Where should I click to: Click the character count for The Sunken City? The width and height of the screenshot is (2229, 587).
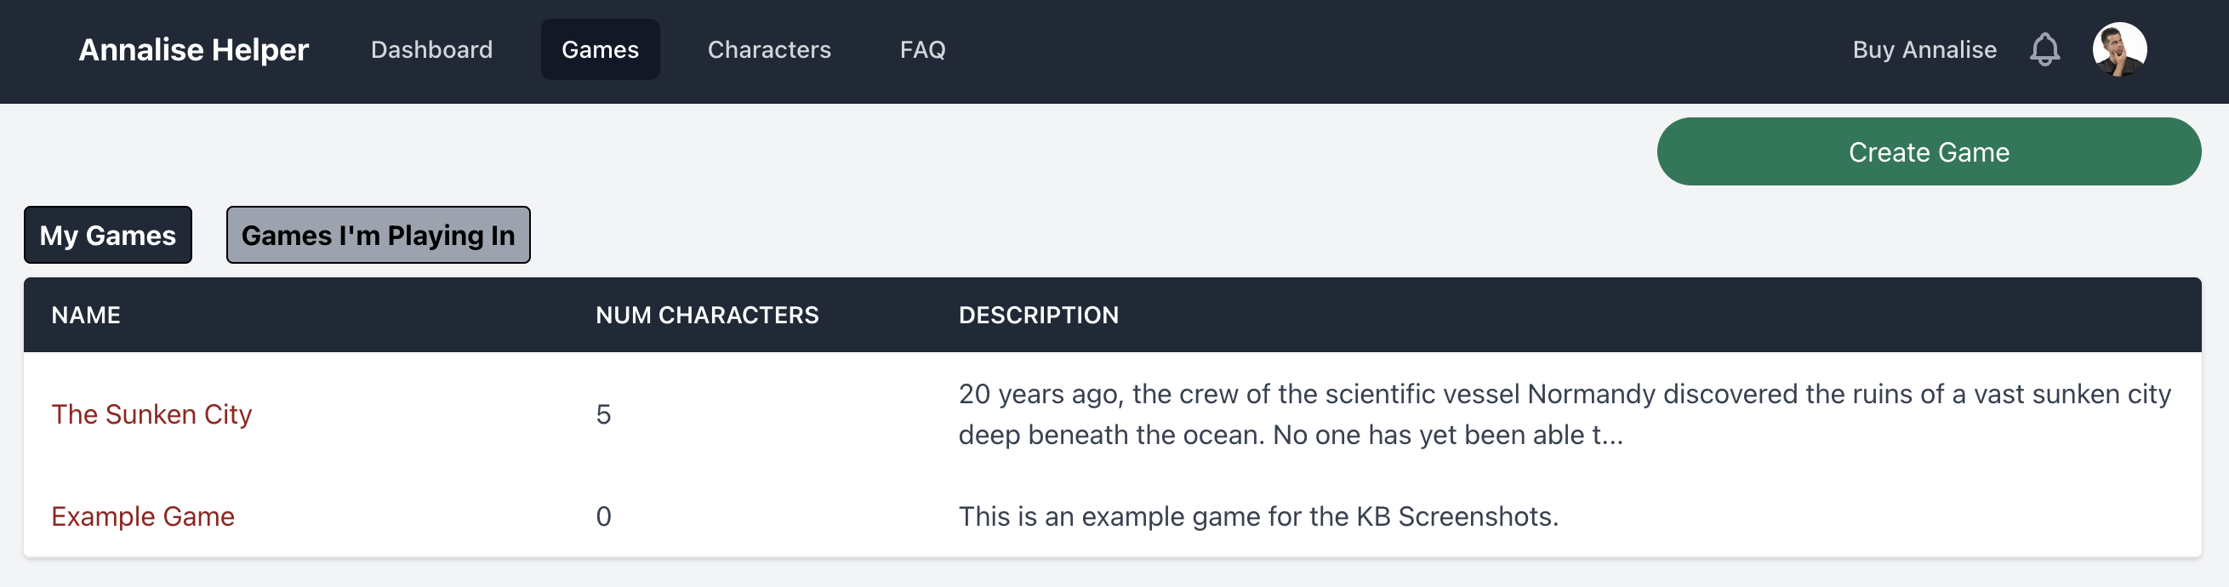[x=603, y=413]
